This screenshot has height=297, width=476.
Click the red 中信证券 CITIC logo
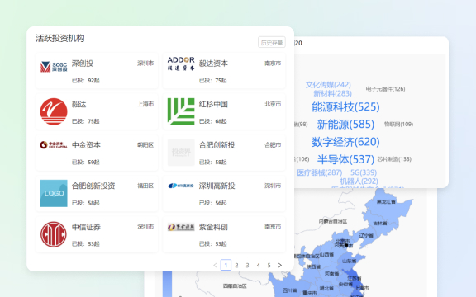click(54, 234)
